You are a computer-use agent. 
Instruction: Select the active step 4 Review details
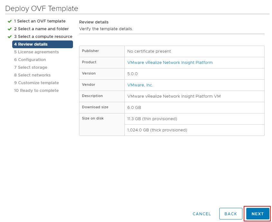point(42,44)
